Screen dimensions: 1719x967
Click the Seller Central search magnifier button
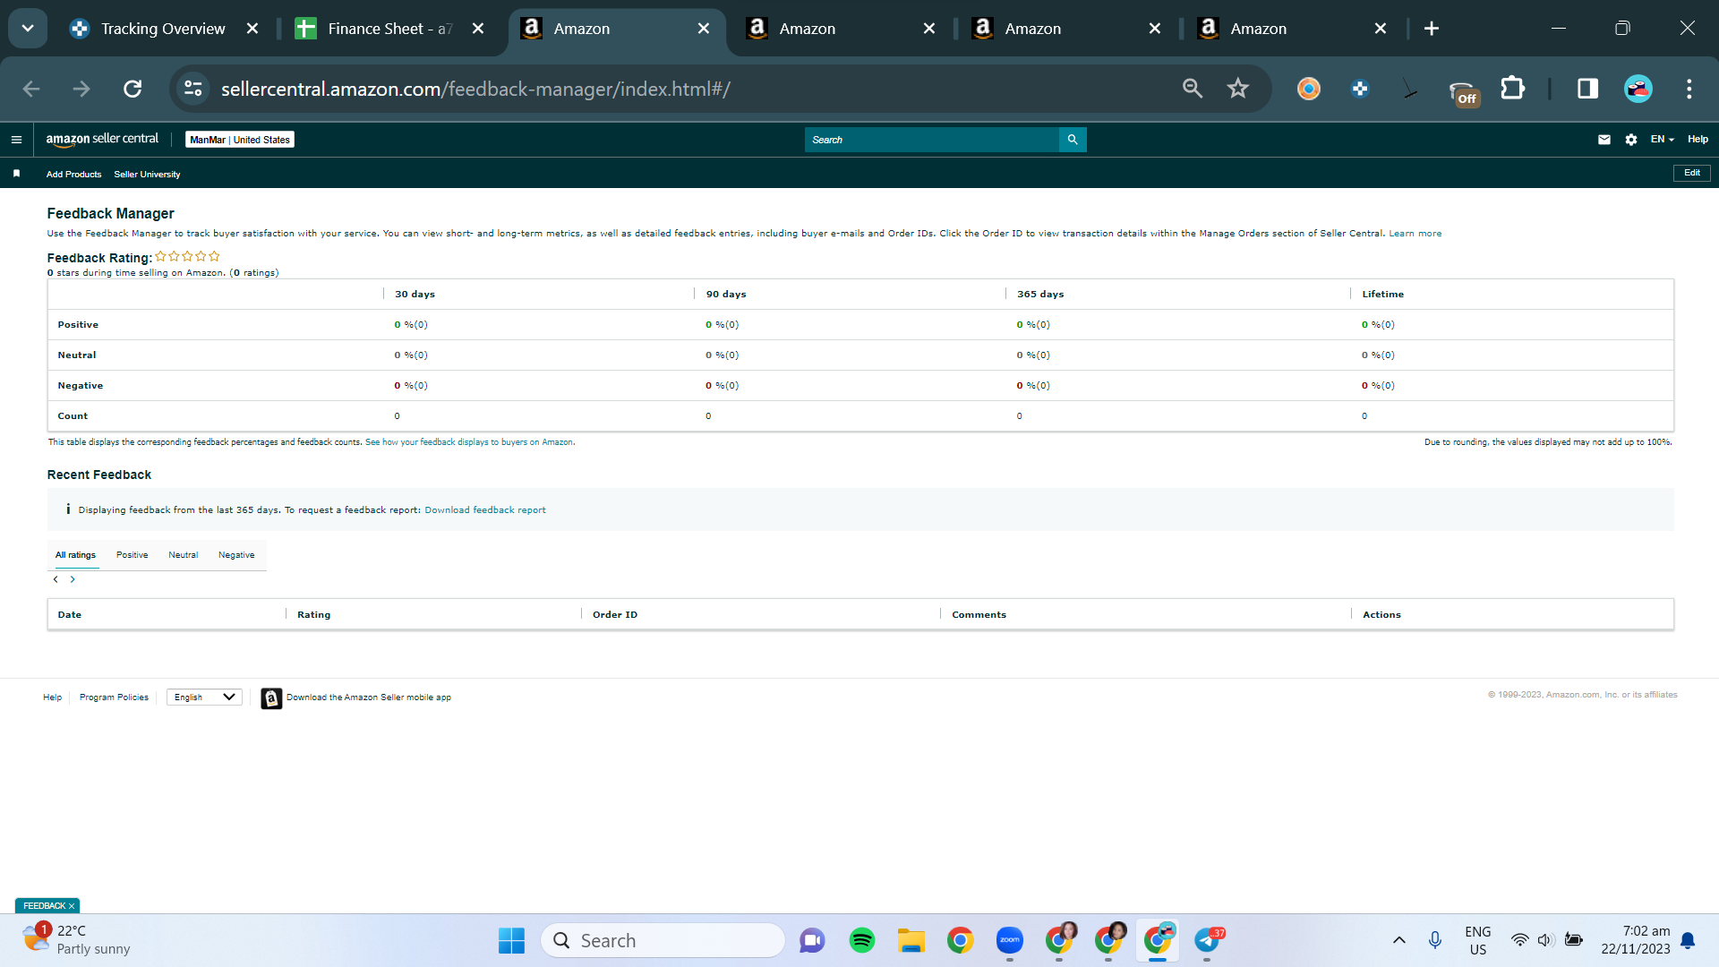click(x=1073, y=140)
